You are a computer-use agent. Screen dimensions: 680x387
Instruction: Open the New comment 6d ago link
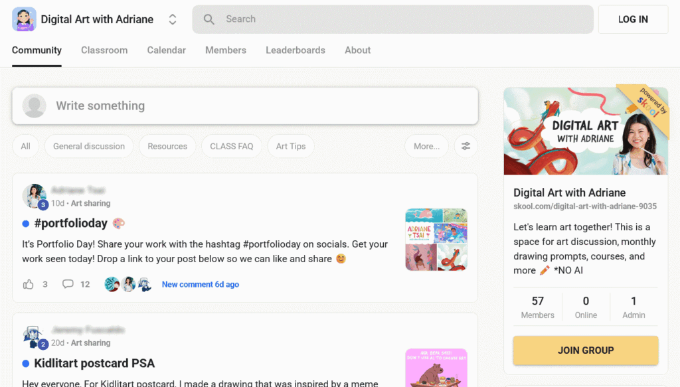[x=201, y=284]
